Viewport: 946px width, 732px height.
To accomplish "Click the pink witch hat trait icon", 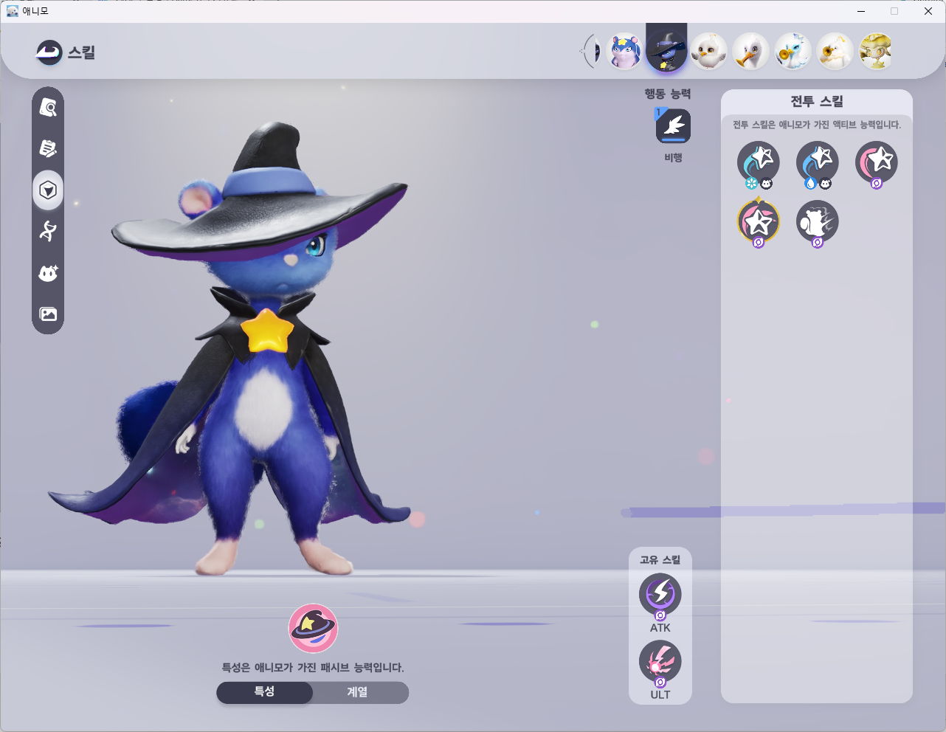I will pos(313,629).
